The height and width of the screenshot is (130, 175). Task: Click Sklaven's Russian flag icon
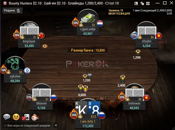[53, 98]
